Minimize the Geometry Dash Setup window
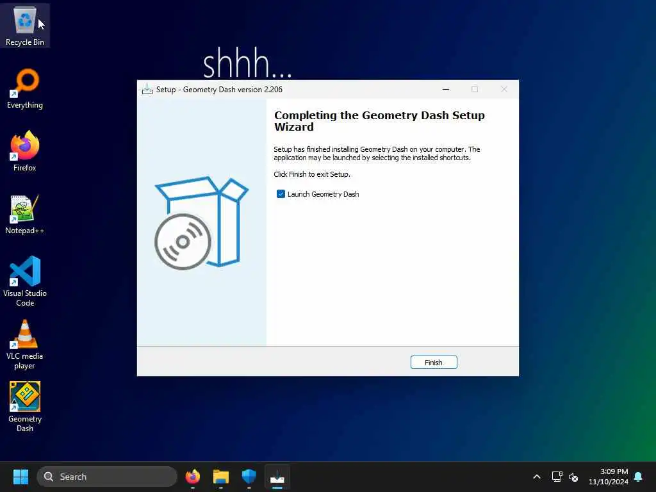 point(446,89)
